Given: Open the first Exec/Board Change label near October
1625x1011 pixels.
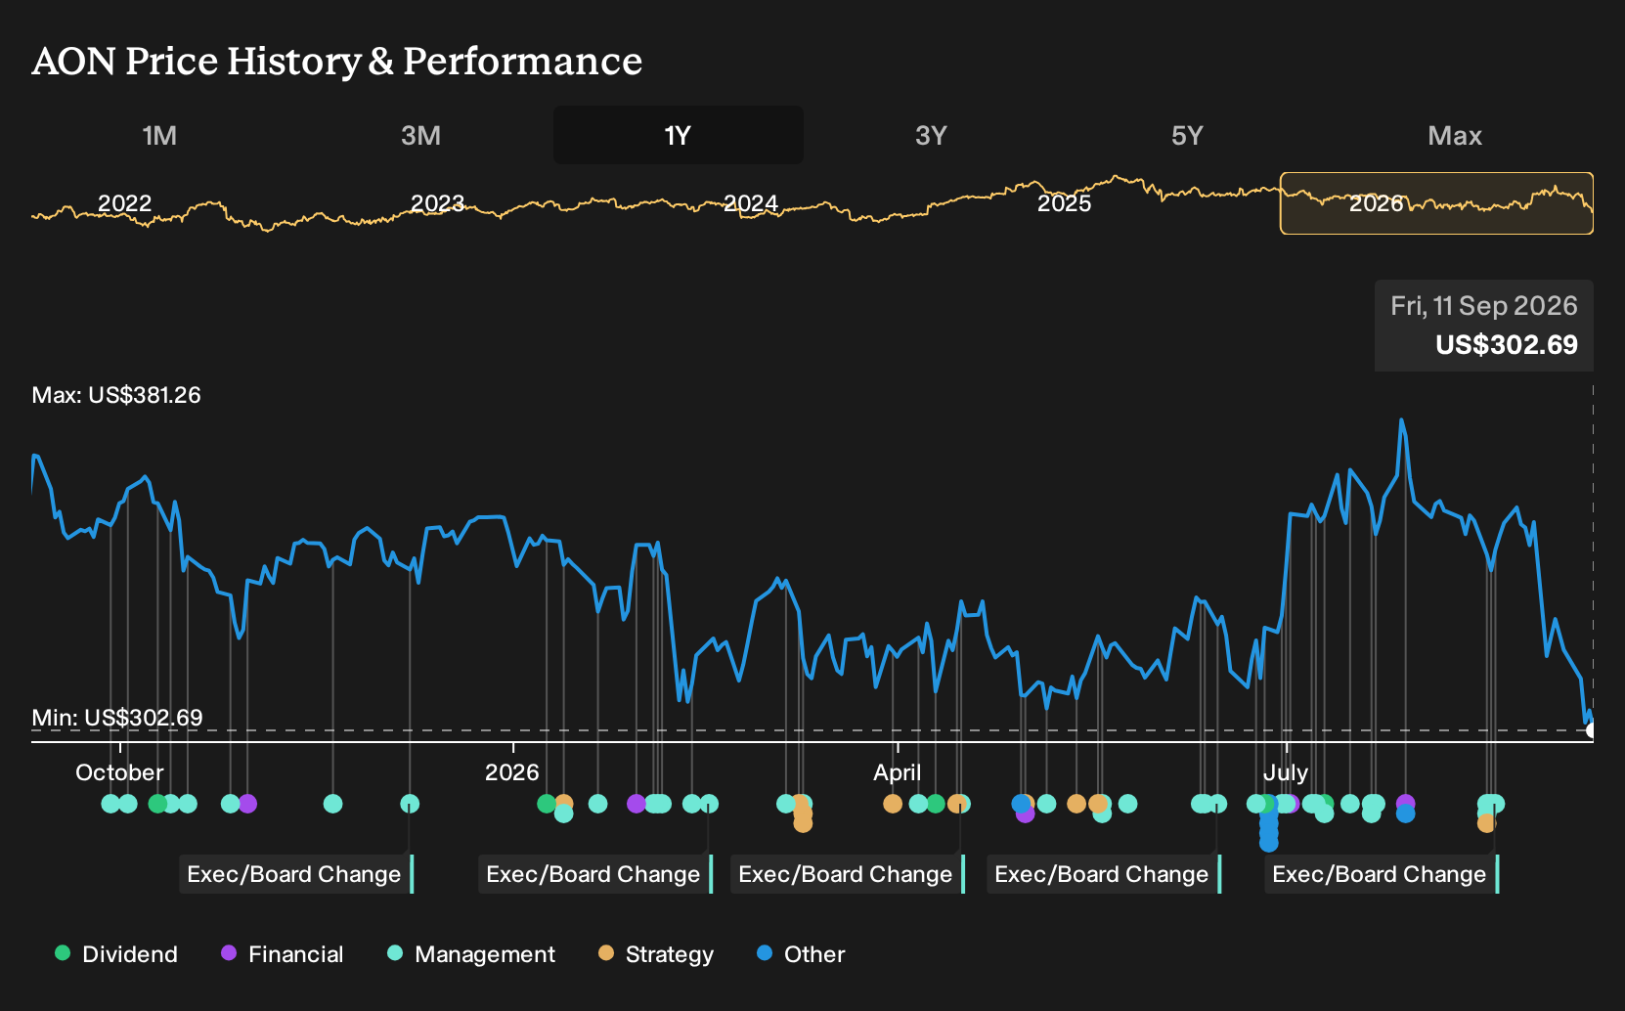Looking at the screenshot, I should click(296, 874).
